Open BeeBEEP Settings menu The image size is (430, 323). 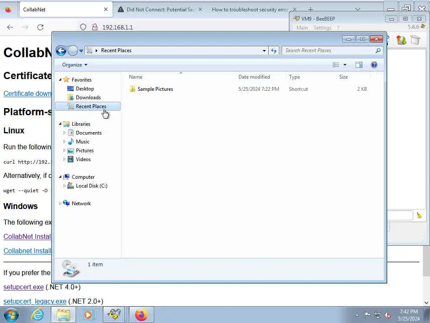322,28
